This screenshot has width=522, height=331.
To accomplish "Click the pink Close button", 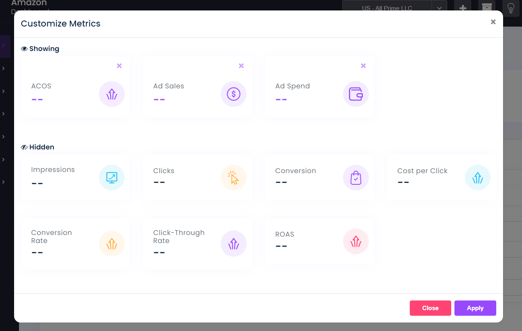I will [430, 308].
